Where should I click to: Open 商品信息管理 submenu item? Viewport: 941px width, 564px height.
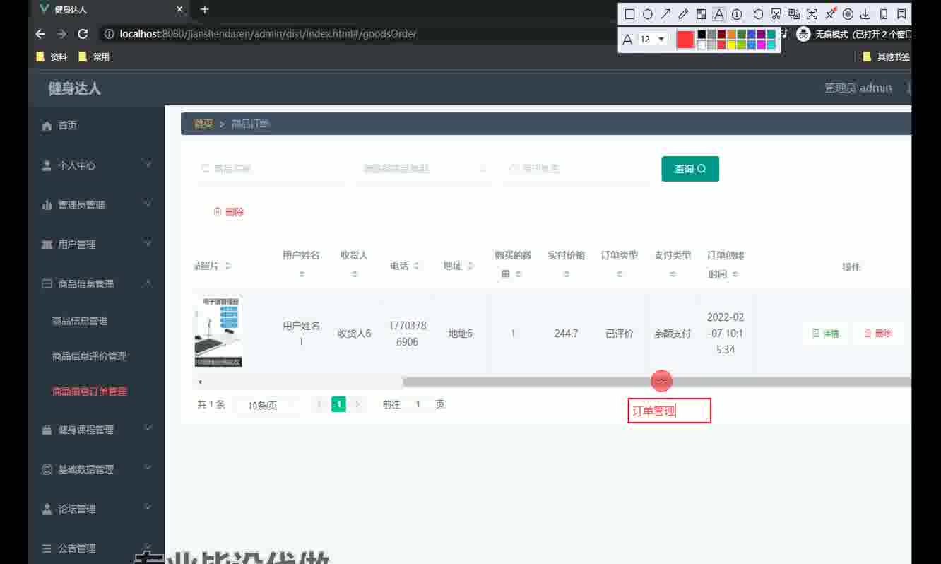(80, 321)
